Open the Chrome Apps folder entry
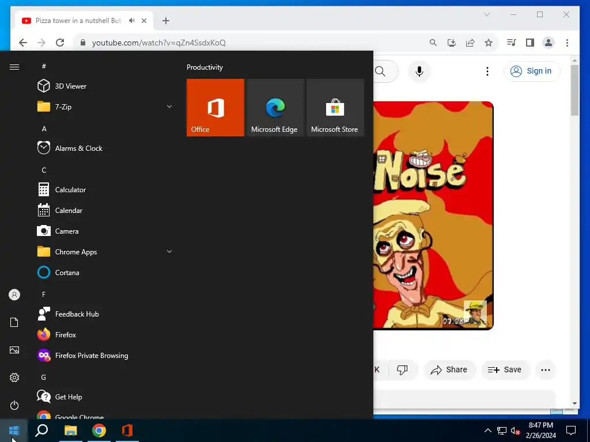 point(105,252)
